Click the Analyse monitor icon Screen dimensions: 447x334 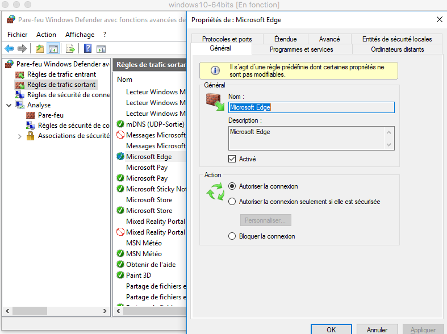click(x=20, y=105)
